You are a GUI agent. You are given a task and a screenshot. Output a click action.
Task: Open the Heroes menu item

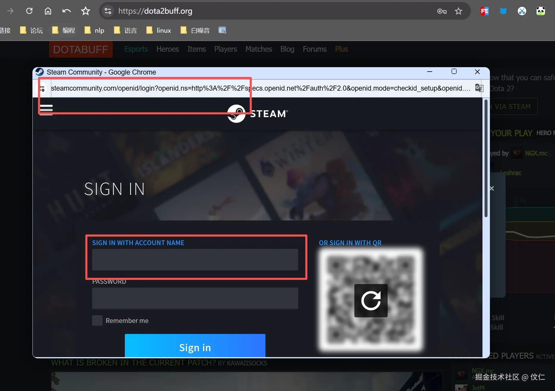(x=168, y=49)
